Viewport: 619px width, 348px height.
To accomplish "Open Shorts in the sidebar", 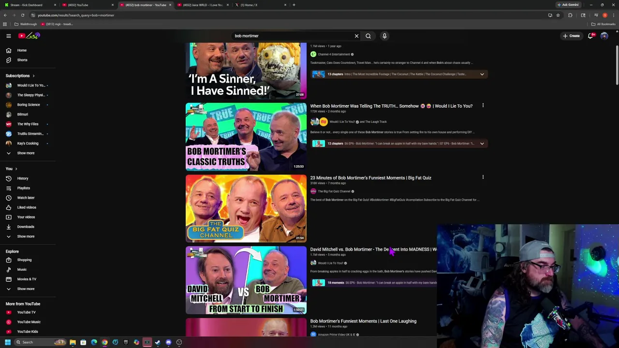I will click(22, 60).
